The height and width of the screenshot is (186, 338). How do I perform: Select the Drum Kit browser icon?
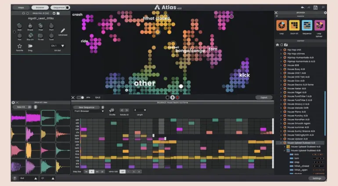point(294,25)
